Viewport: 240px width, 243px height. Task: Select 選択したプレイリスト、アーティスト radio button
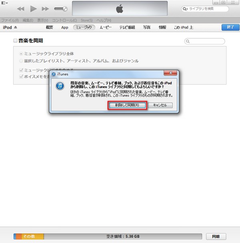(x=21, y=61)
